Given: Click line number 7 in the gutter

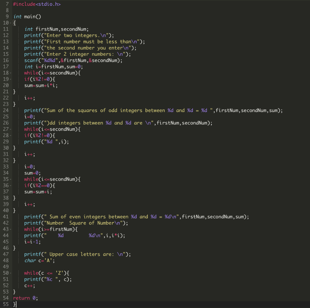Looking at the screenshot, I should [x=7, y=4].
